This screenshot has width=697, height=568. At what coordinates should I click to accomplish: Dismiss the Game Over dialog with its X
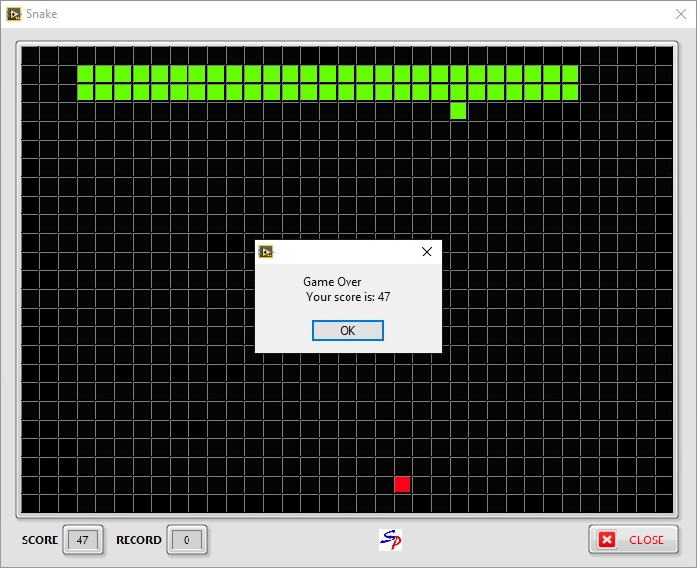[x=426, y=252]
